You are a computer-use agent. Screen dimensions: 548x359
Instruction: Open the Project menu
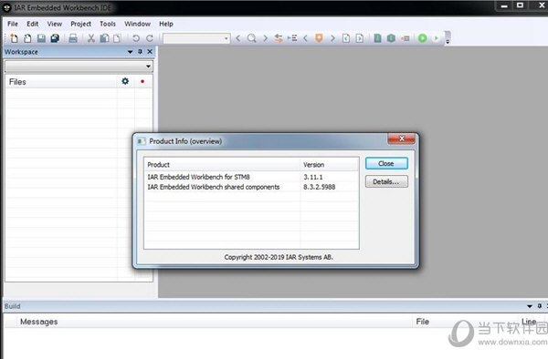80,24
